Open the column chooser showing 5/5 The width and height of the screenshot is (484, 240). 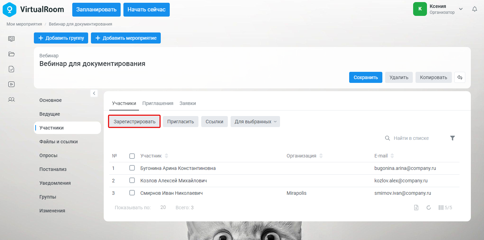[445, 208]
